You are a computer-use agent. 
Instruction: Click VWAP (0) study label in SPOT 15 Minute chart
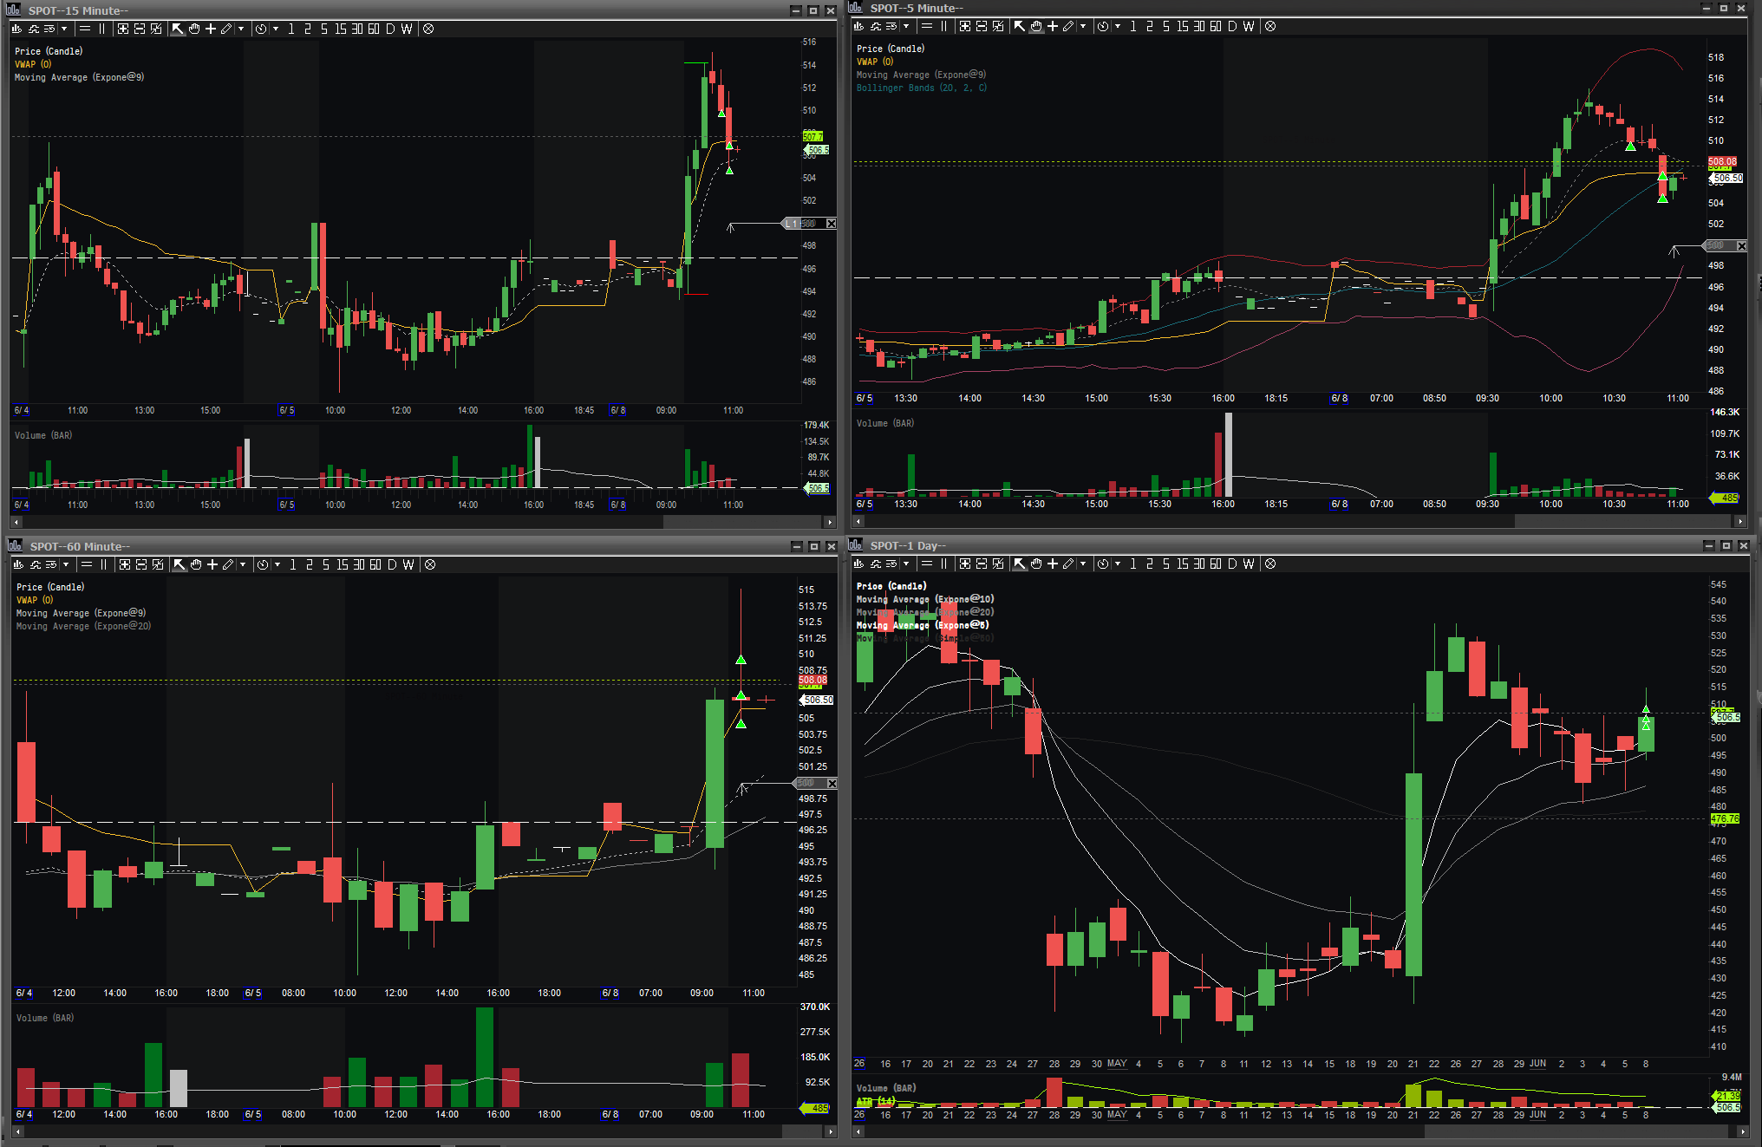(33, 64)
